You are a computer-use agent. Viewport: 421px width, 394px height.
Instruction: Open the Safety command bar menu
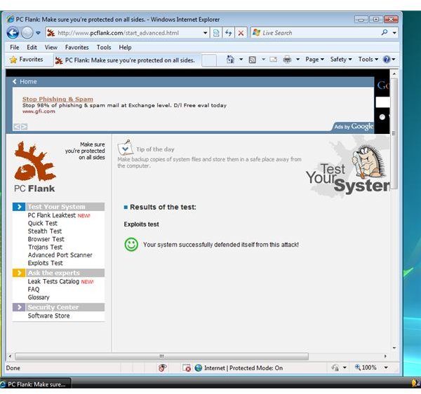point(341,60)
